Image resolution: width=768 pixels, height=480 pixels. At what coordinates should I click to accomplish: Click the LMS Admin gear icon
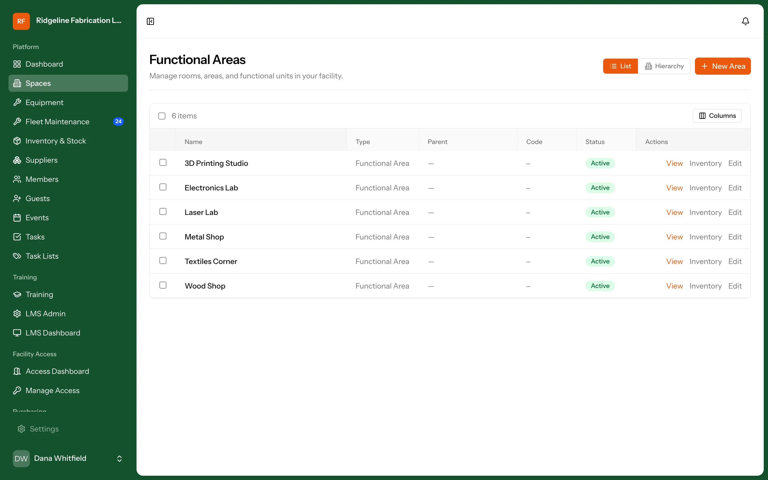click(17, 314)
